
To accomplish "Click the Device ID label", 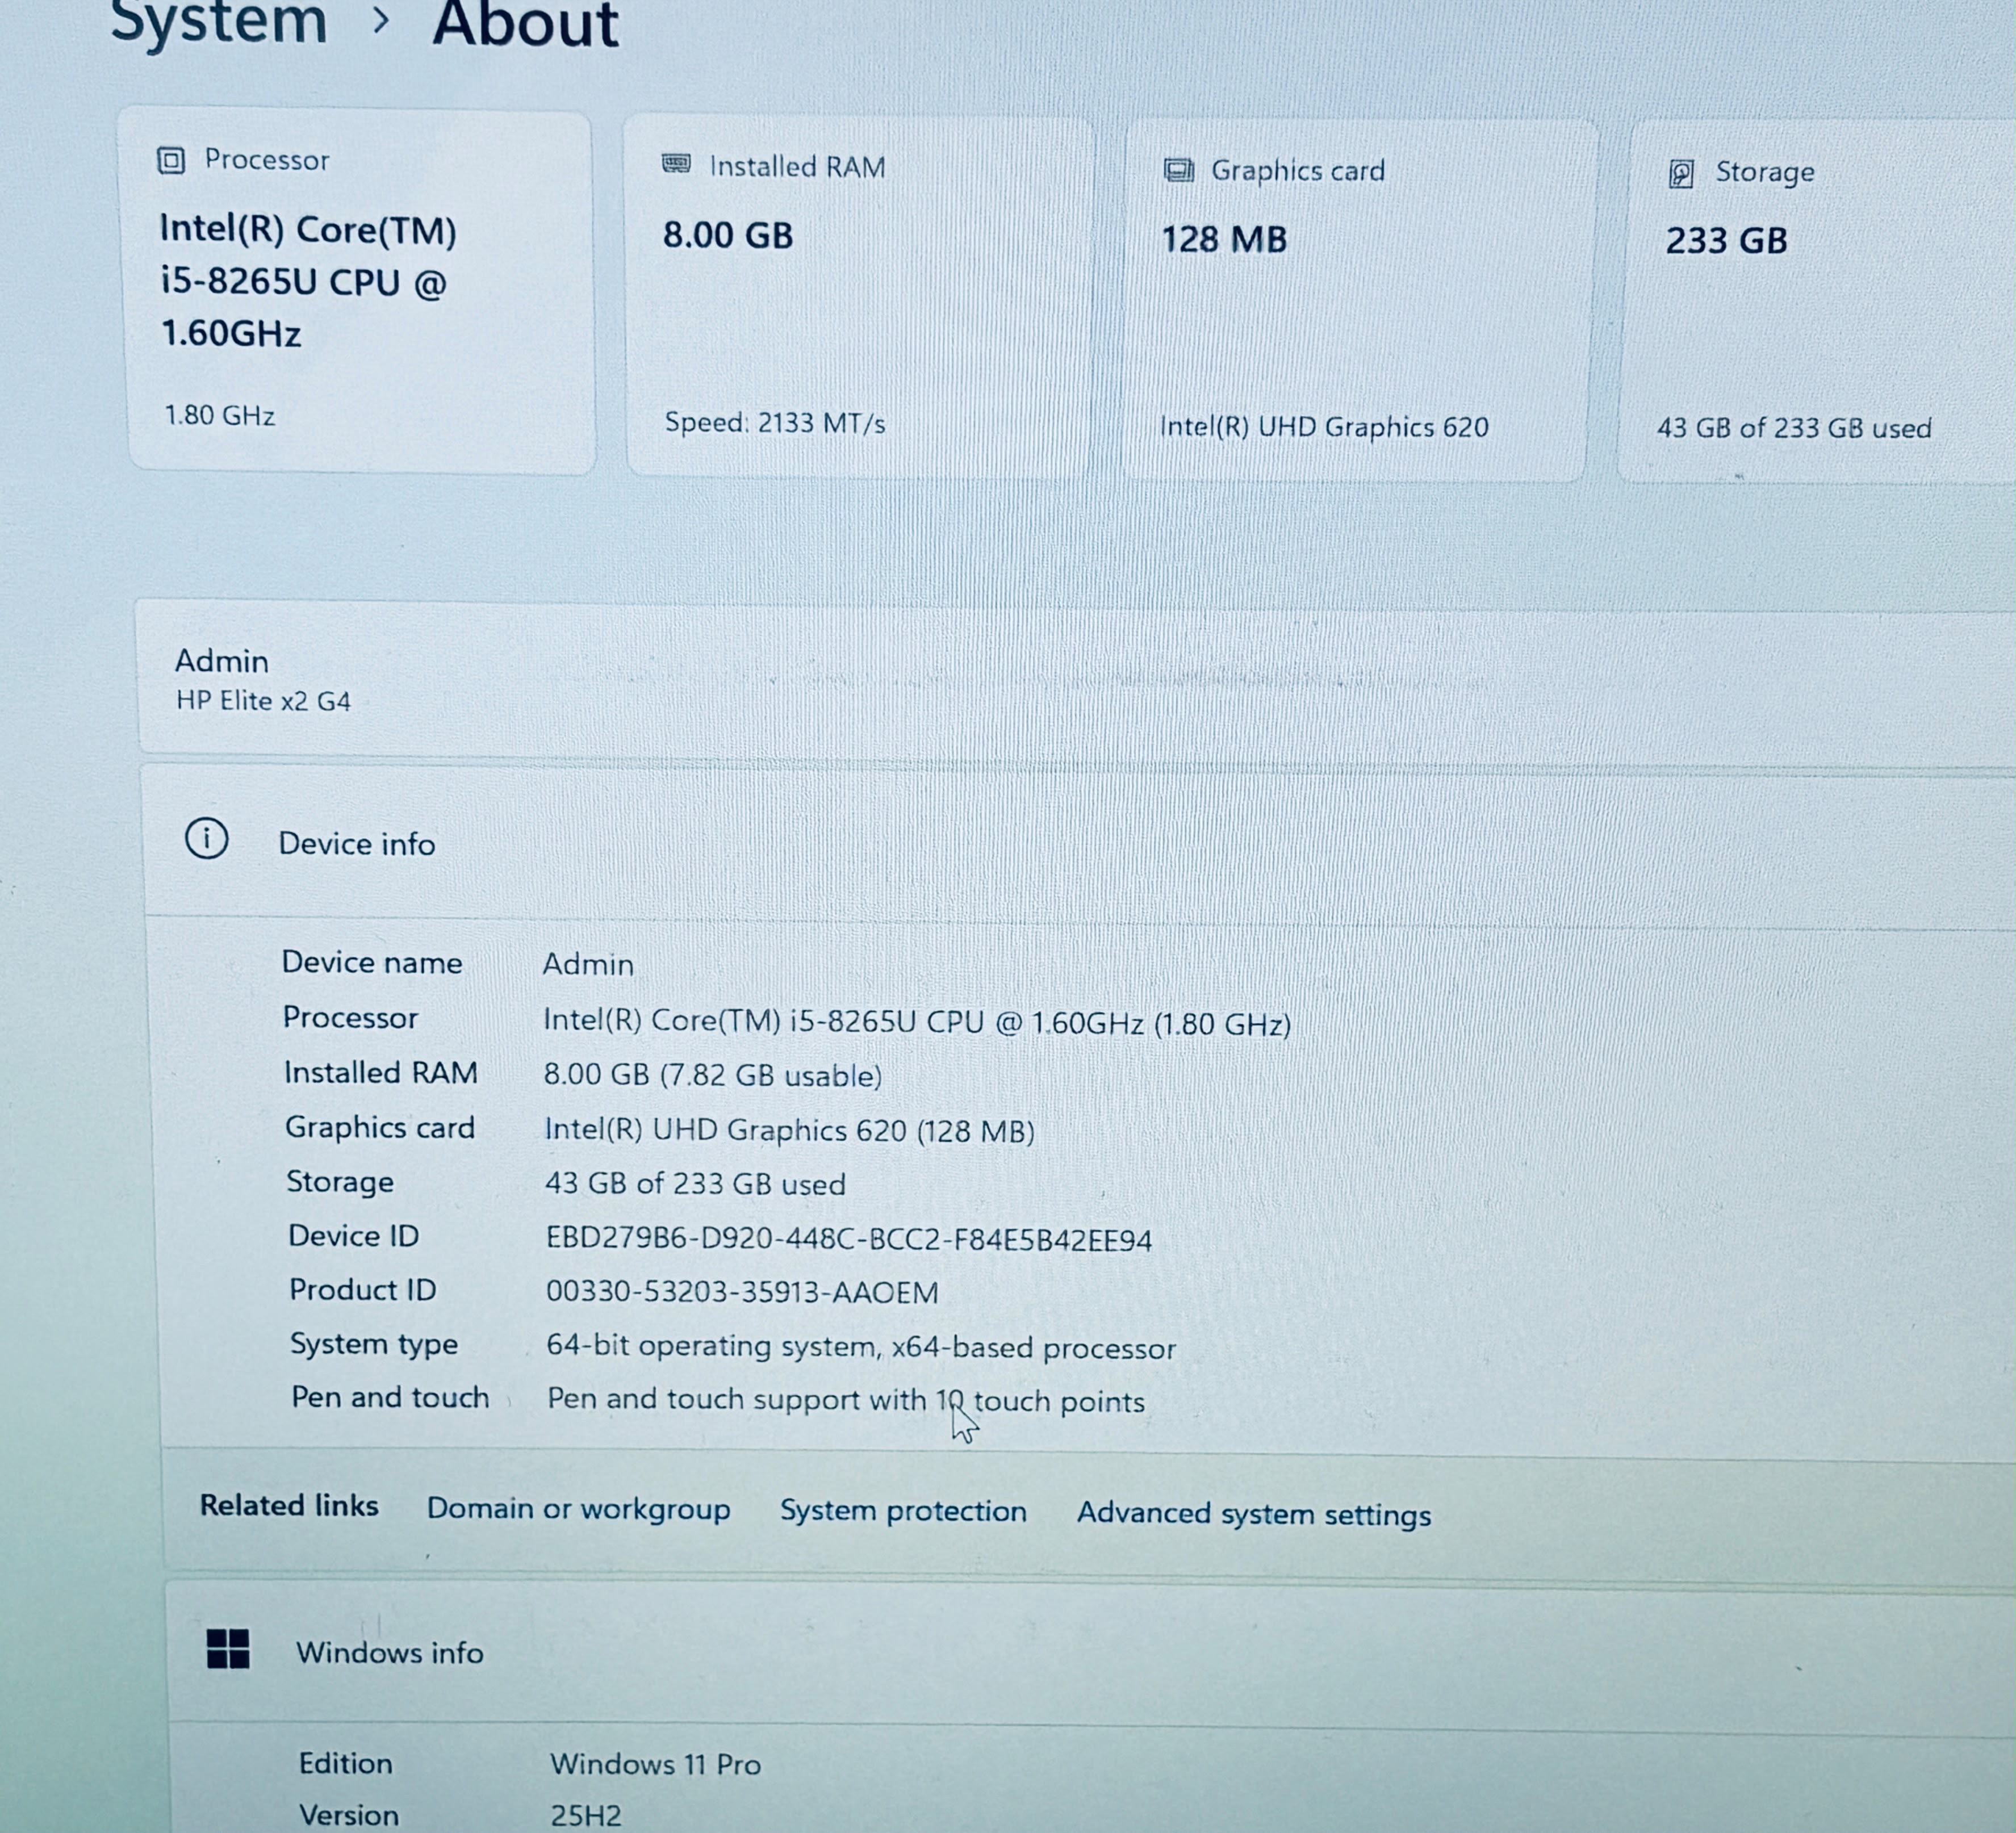I will (354, 1236).
